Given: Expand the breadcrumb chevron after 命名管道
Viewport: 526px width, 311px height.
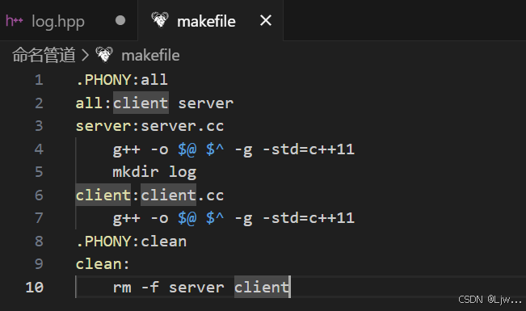Looking at the screenshot, I should (x=85, y=56).
